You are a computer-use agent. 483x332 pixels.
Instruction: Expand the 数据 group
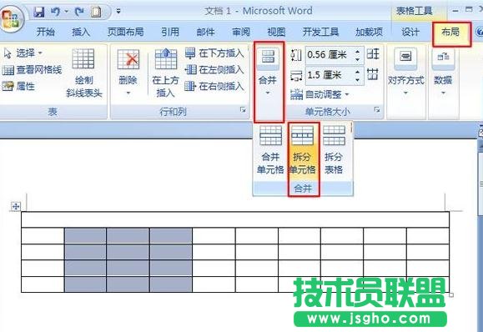(x=443, y=73)
